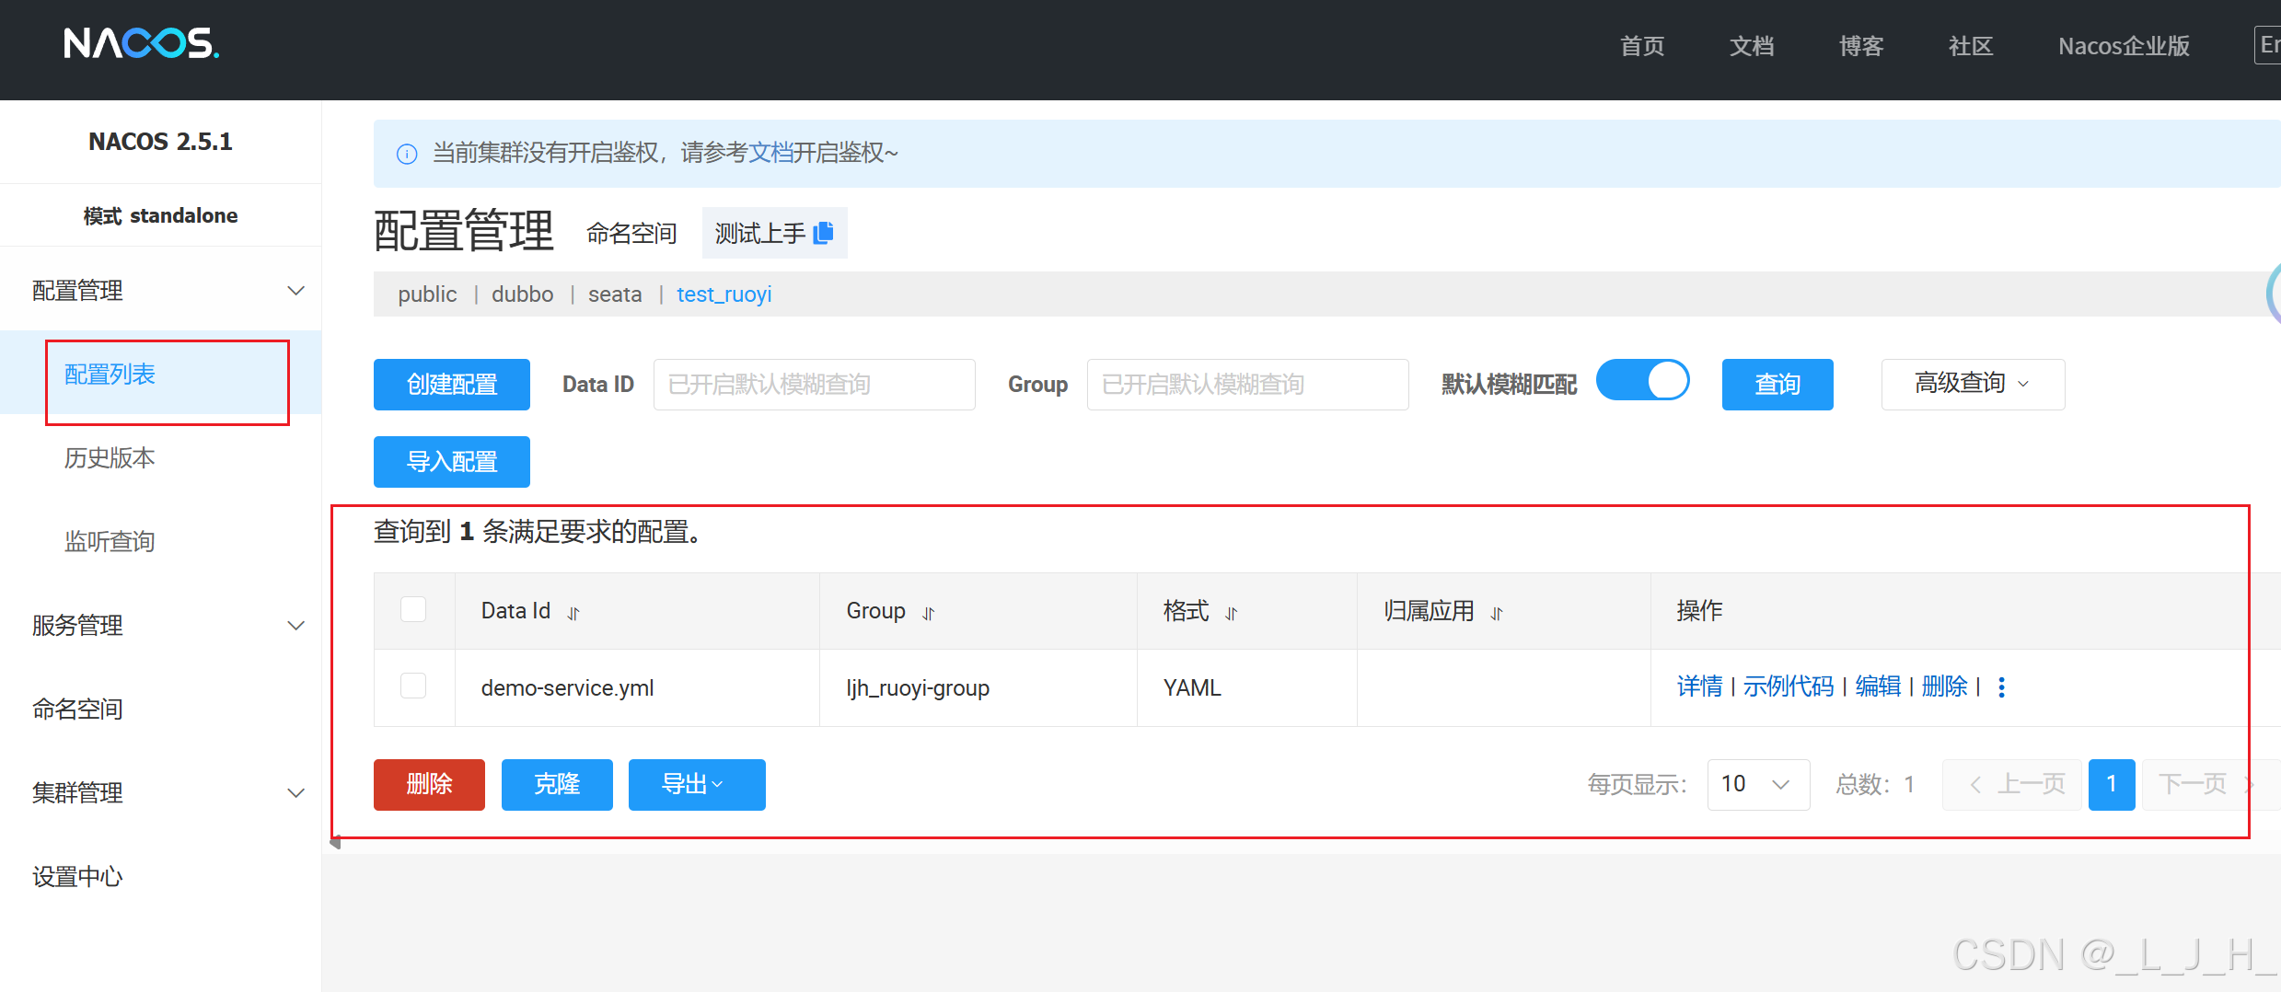Go to 首页 in top navigation
This screenshot has height=992, width=2281.
pos(1642,46)
